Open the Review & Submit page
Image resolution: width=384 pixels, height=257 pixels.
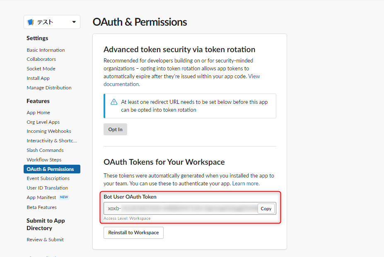[45, 239]
